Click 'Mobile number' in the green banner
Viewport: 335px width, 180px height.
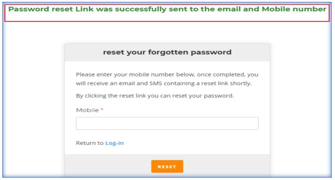[294, 9]
